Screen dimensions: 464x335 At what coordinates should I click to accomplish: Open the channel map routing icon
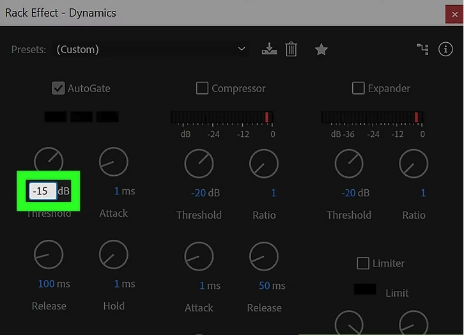tap(421, 49)
